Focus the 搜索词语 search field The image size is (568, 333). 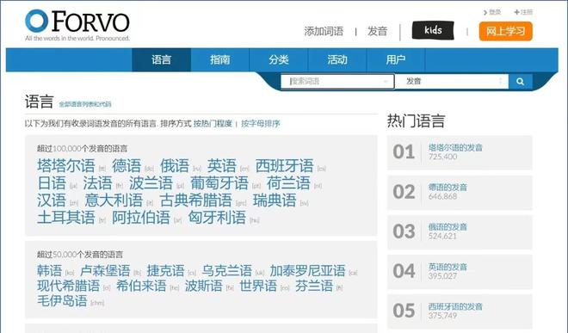click(337, 81)
